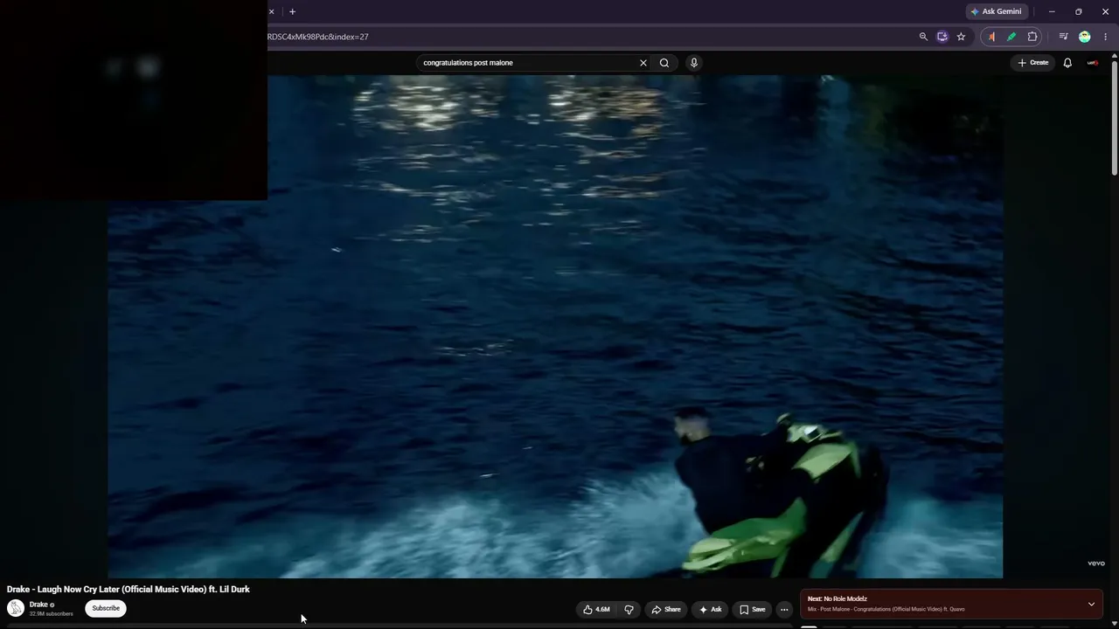Open the Chrome profile avatar
The image size is (1119, 629).
click(x=1085, y=37)
